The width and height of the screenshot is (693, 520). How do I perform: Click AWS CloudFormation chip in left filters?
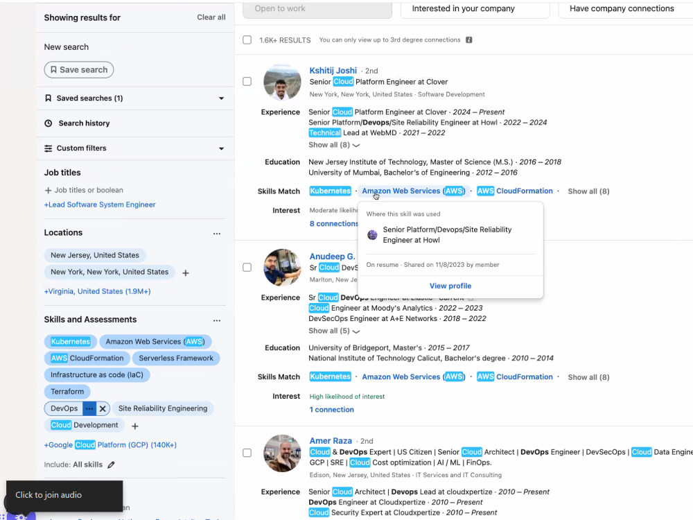click(x=87, y=358)
